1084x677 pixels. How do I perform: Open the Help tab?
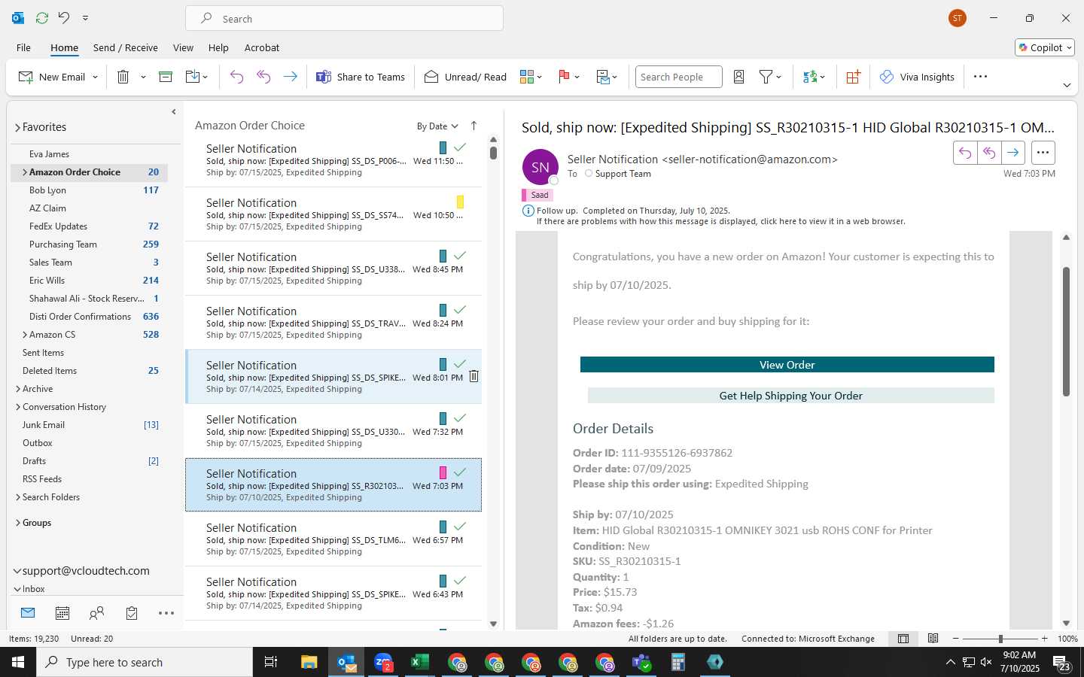click(x=218, y=47)
